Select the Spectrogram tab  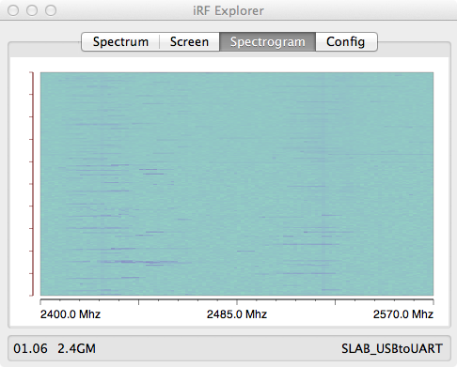[267, 41]
